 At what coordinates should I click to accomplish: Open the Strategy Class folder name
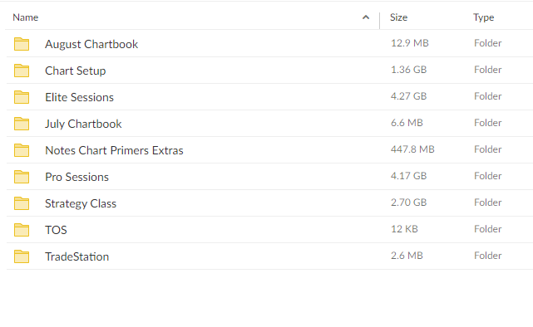tap(81, 203)
